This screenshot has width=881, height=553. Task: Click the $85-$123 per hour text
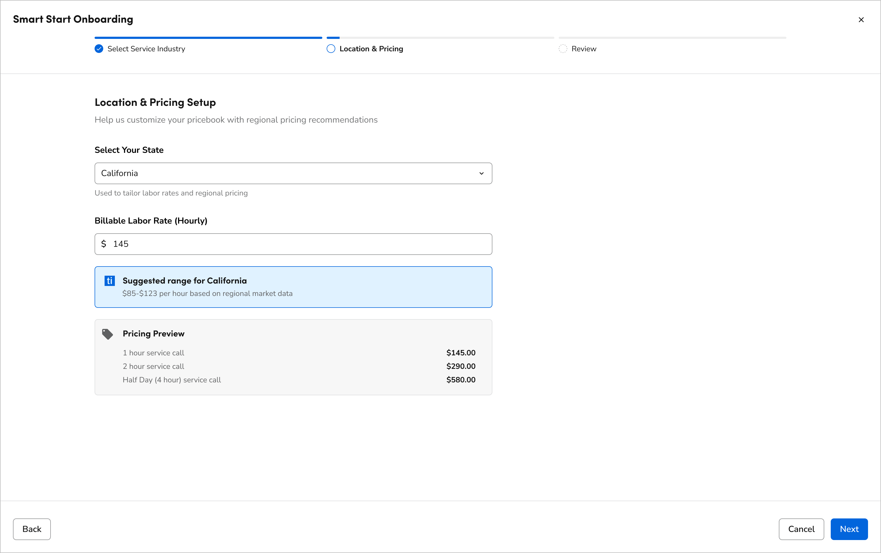coord(208,294)
